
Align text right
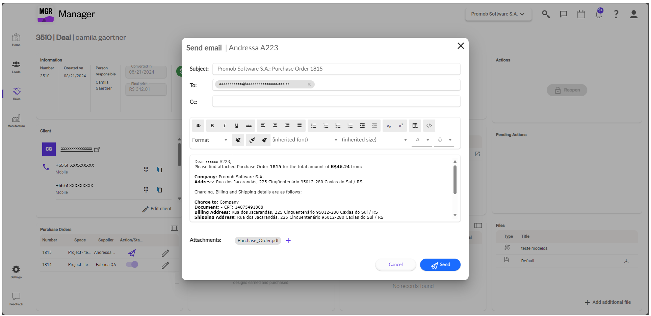coord(287,126)
